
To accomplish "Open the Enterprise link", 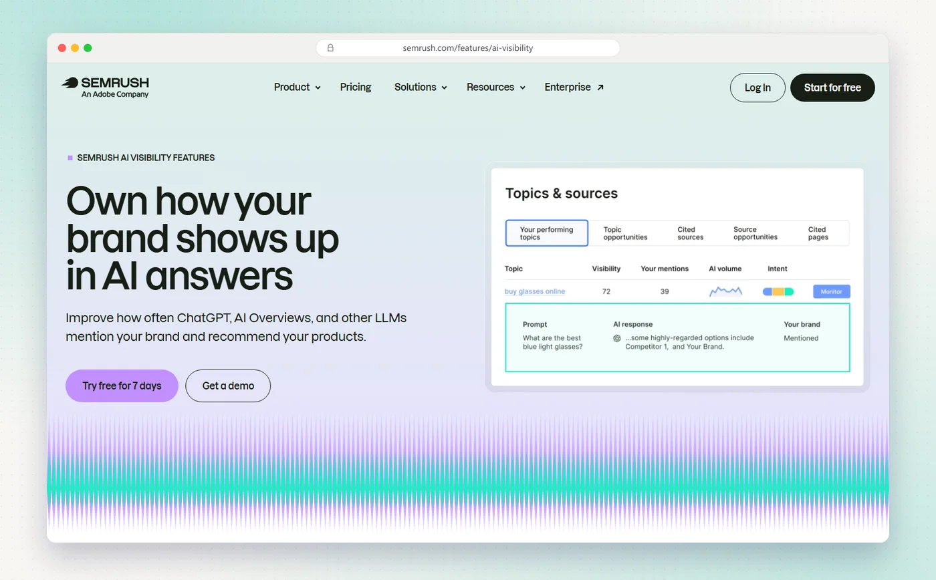I will tap(568, 87).
